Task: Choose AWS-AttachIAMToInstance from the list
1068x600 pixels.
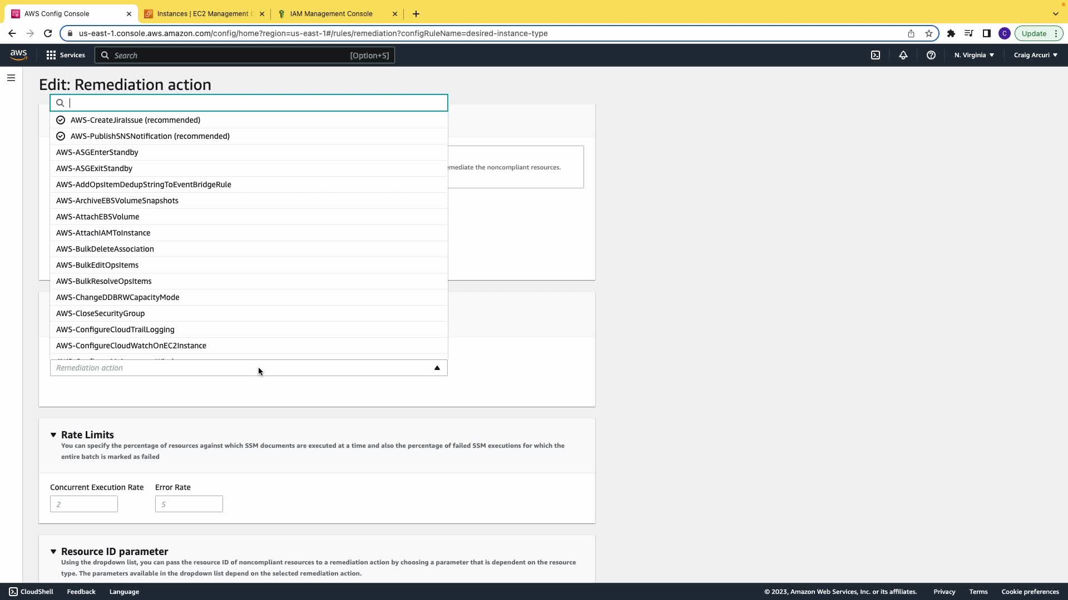Action: (103, 233)
